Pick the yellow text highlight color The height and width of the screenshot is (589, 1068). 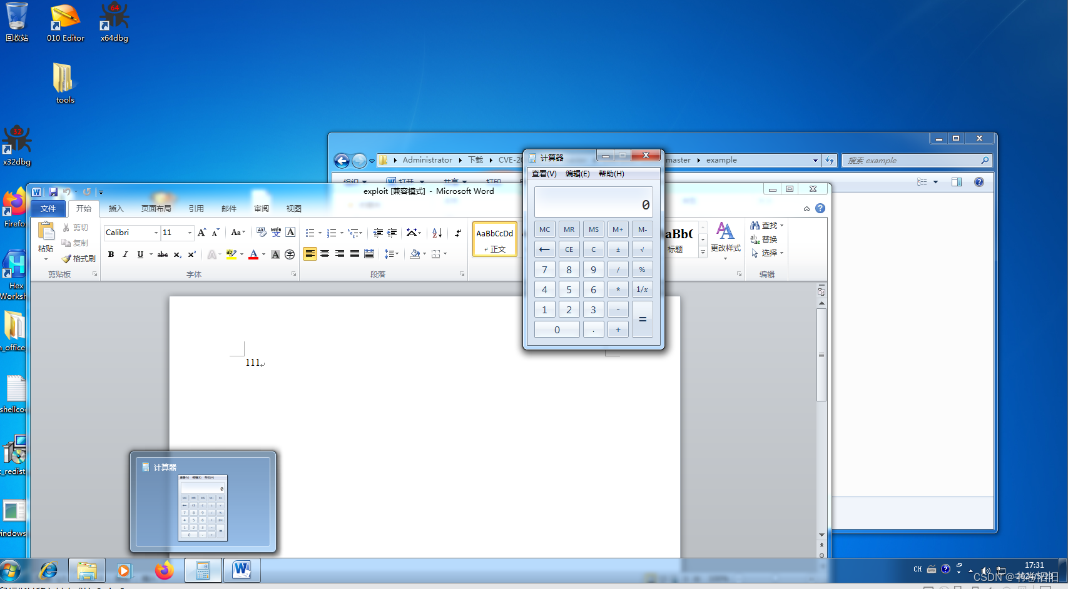231,254
